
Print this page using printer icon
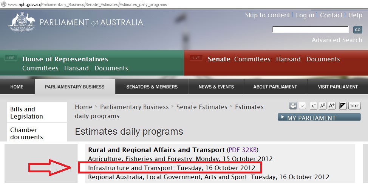click(293, 106)
